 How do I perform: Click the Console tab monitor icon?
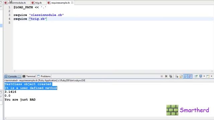coord(6,76)
